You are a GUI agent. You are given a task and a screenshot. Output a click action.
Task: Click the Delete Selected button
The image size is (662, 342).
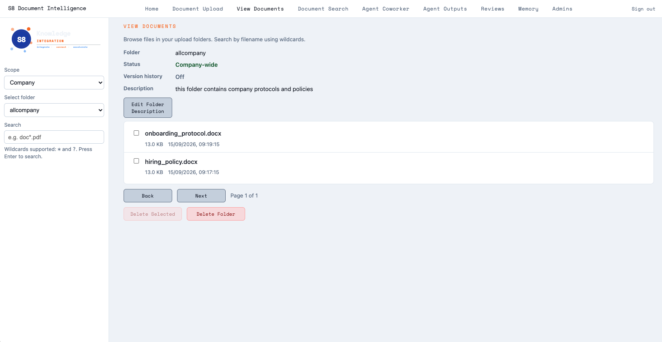coord(153,214)
